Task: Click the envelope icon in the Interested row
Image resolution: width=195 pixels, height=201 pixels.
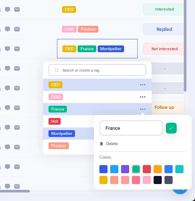Action: pyautogui.click(x=17, y=9)
